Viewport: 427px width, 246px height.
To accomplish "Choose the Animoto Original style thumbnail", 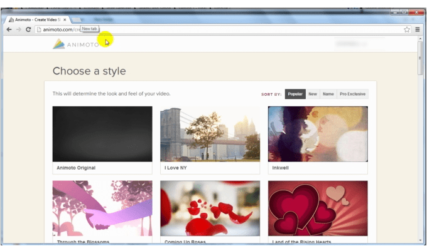I will pos(102,134).
